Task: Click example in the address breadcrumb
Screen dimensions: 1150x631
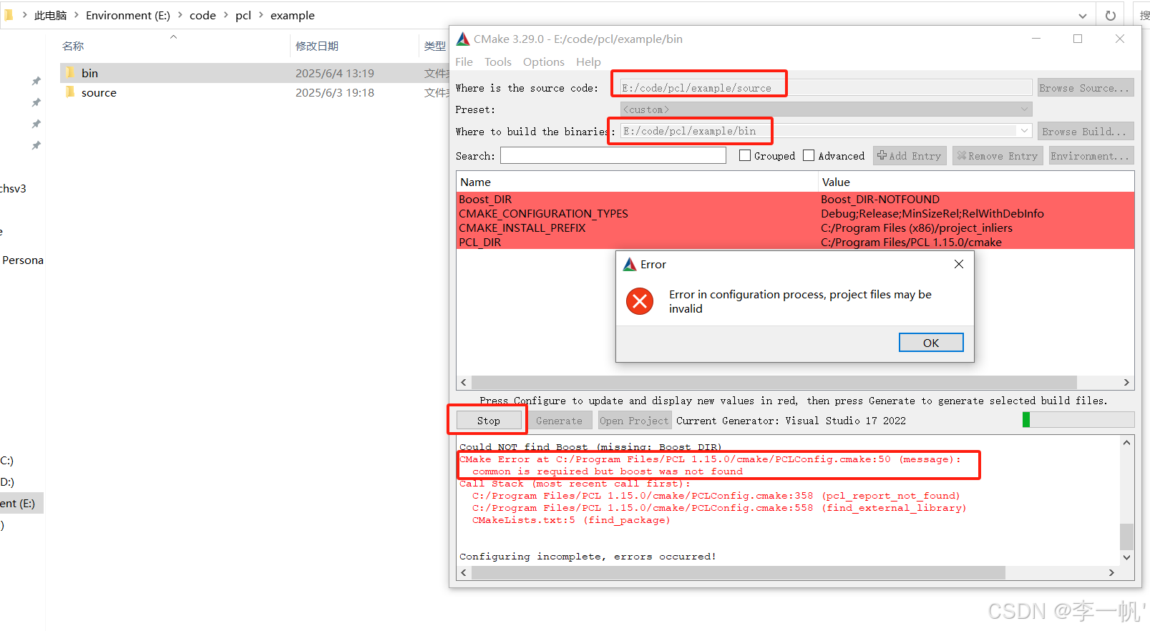Action: point(293,15)
